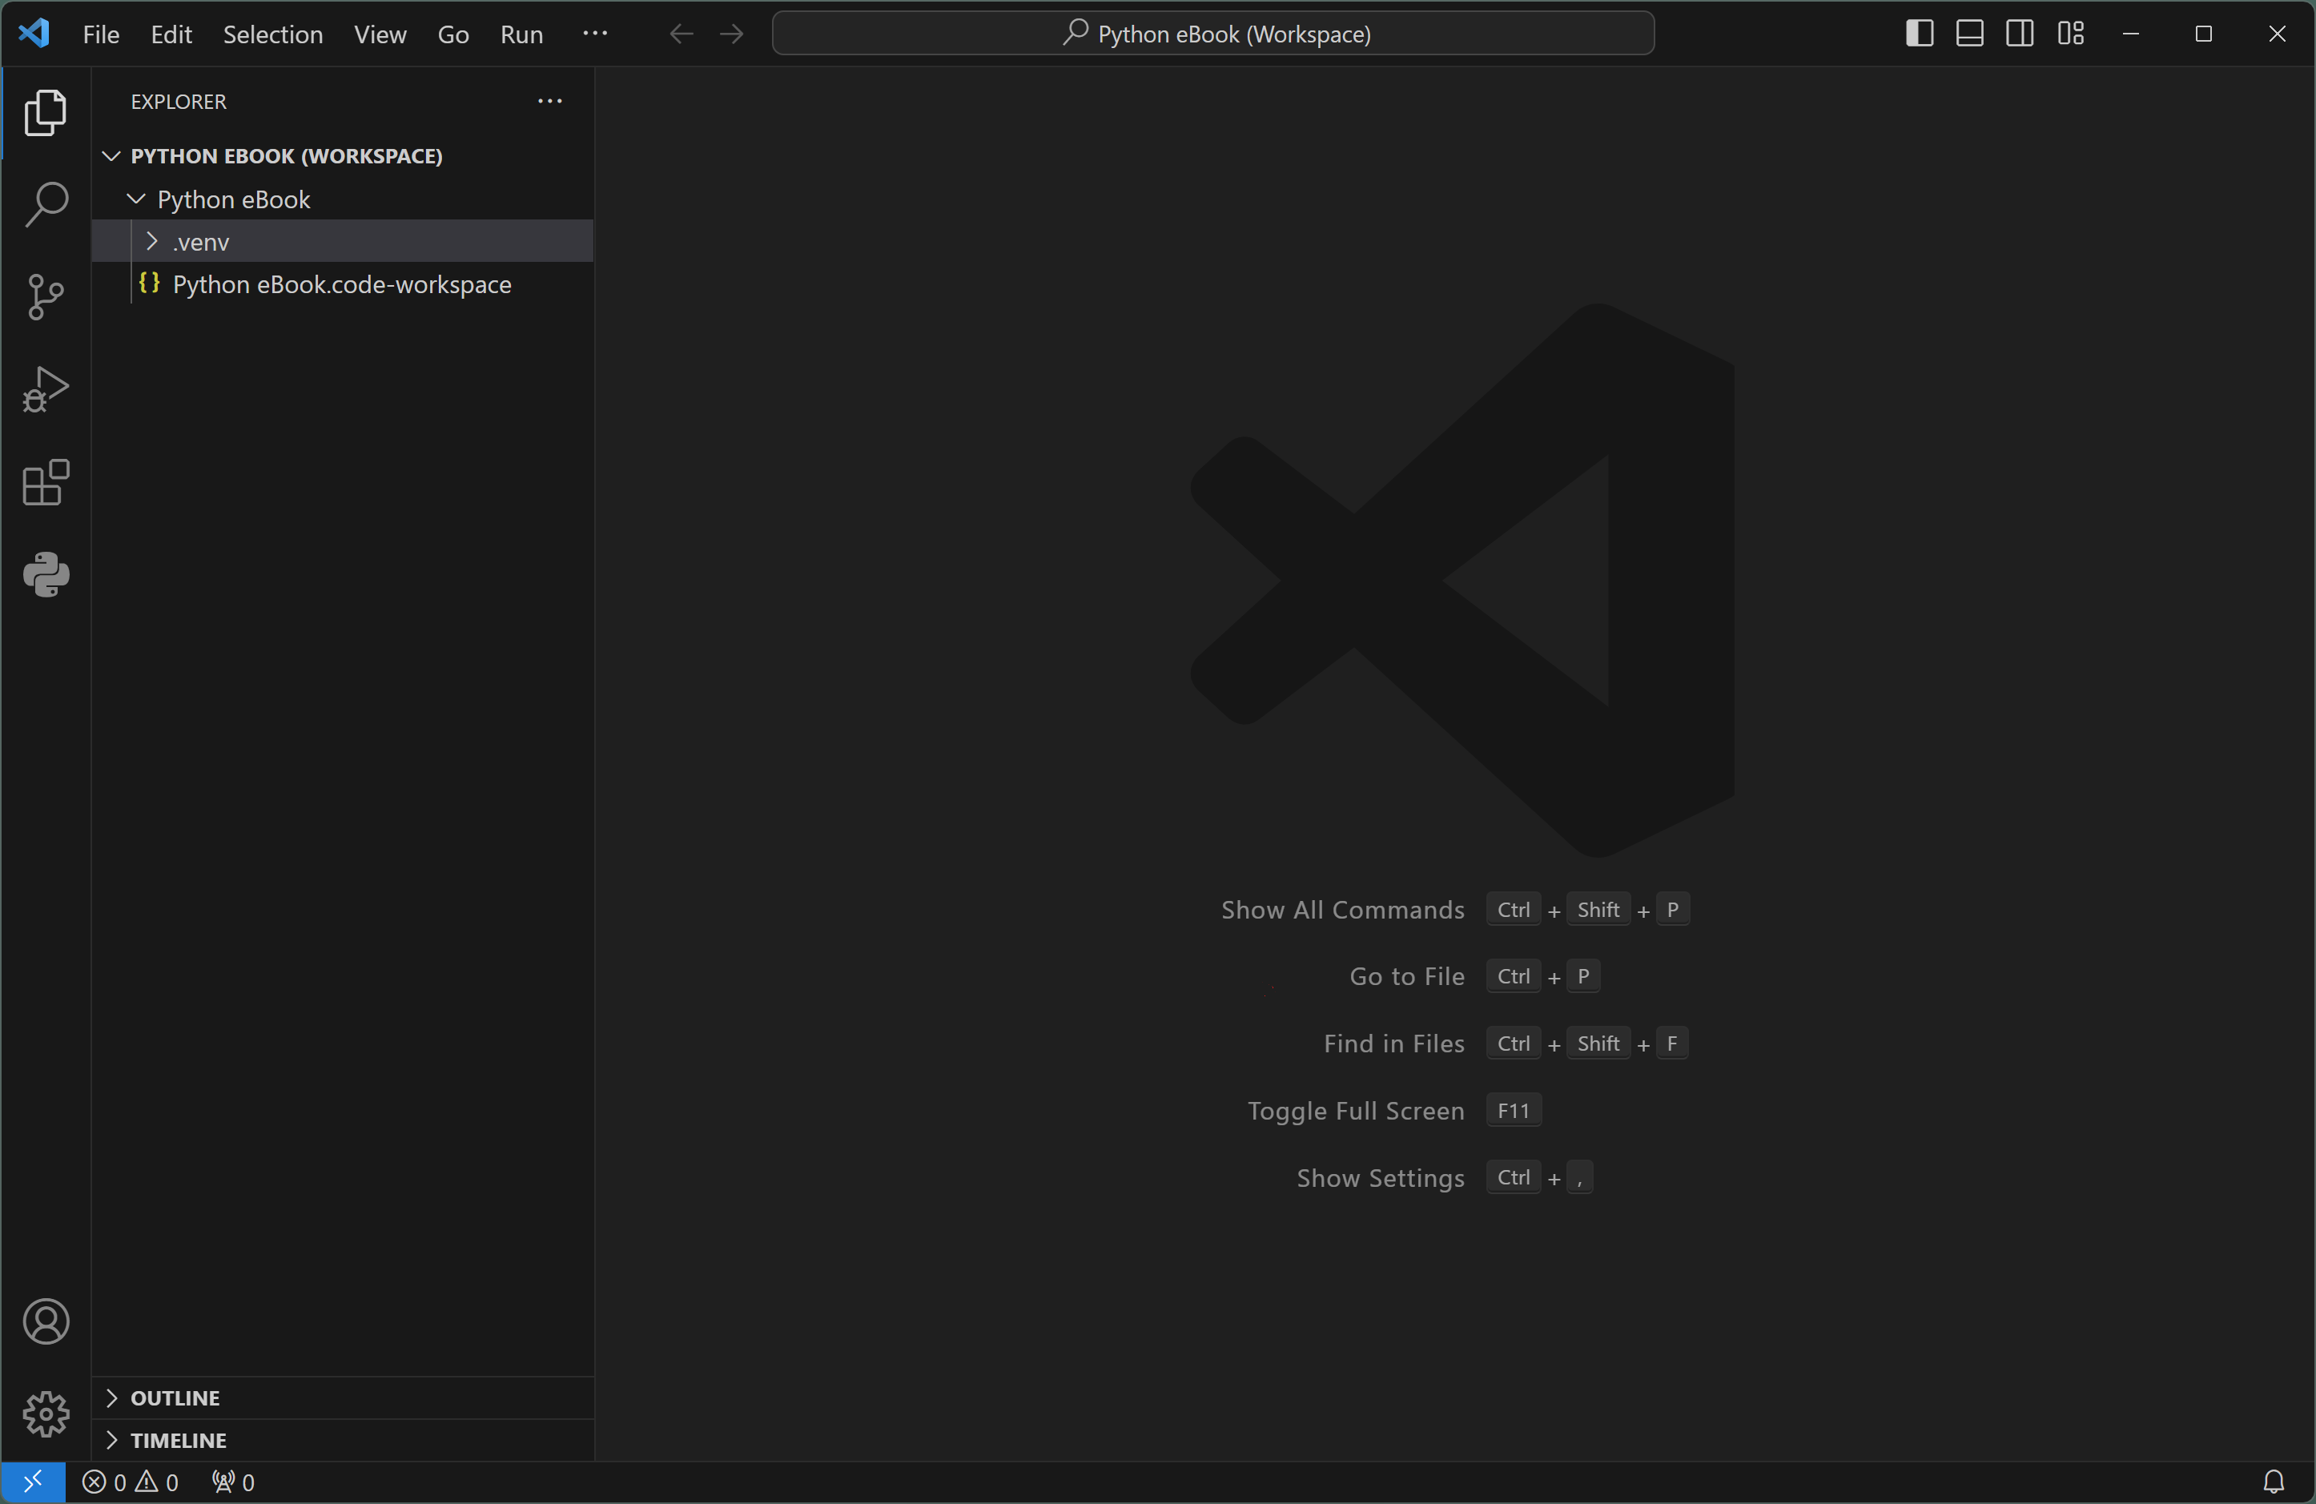Click the Toggle Full Screen hint

(x=1356, y=1110)
